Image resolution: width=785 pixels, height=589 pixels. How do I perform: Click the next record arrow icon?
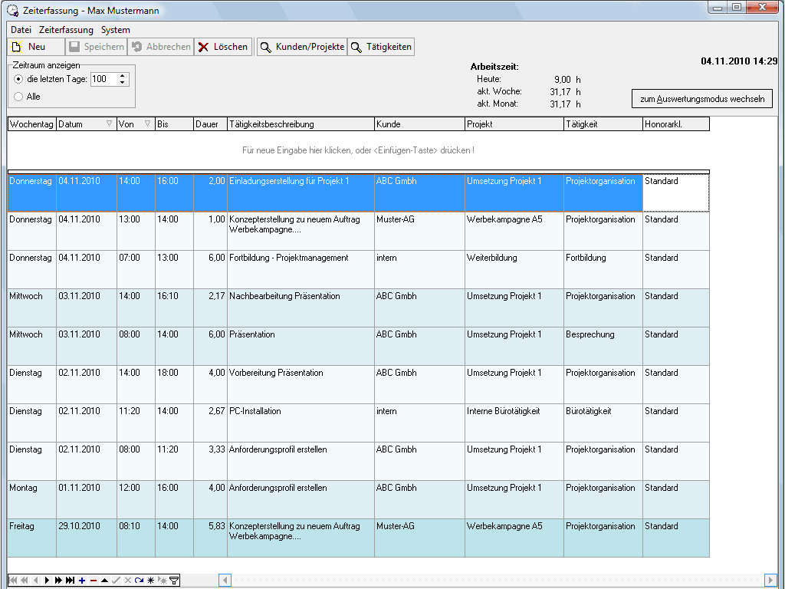(x=47, y=581)
